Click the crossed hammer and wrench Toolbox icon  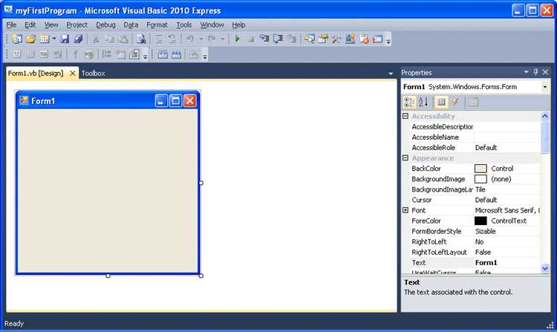(336, 39)
